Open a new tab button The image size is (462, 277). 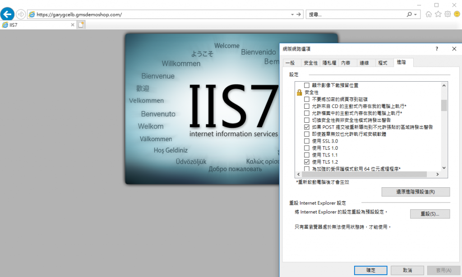coord(81,25)
